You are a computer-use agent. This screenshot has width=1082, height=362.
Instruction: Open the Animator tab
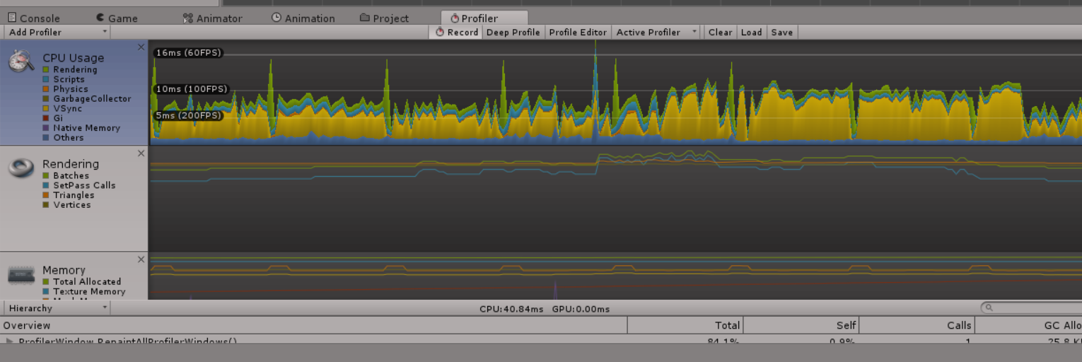[212, 18]
